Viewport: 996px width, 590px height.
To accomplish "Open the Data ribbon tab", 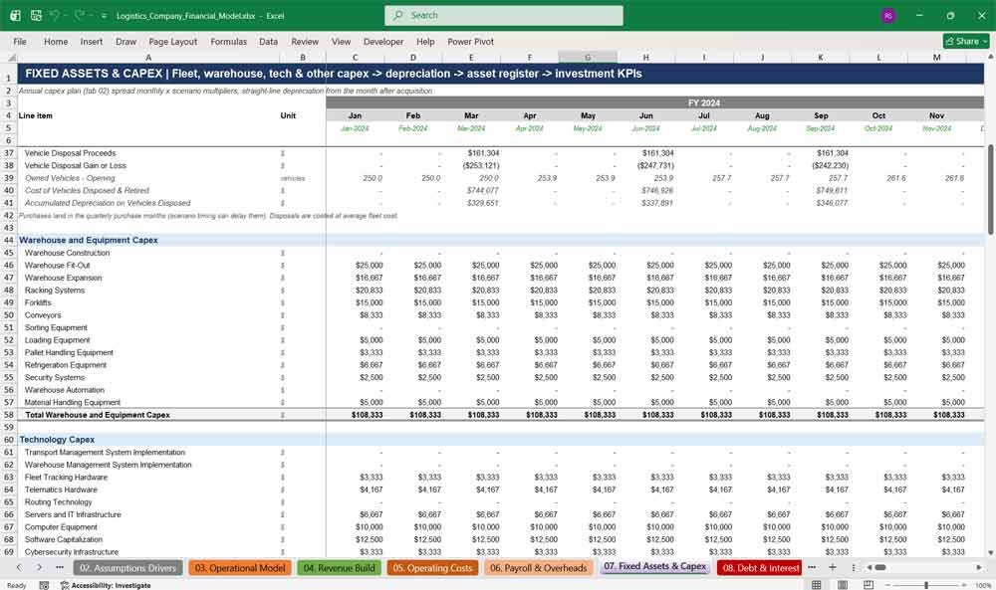I will (x=268, y=41).
